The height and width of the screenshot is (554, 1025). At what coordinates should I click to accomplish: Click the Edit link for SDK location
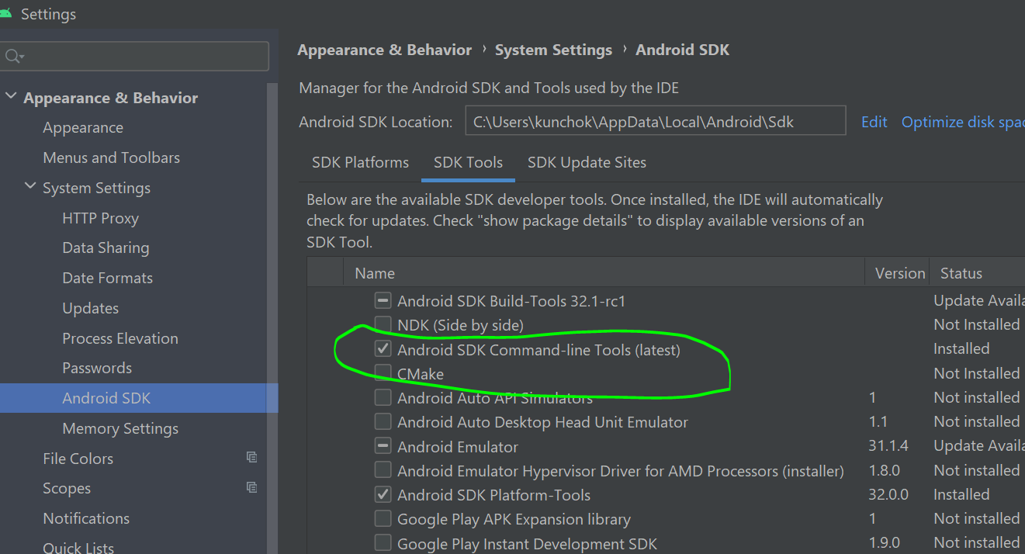tap(874, 122)
